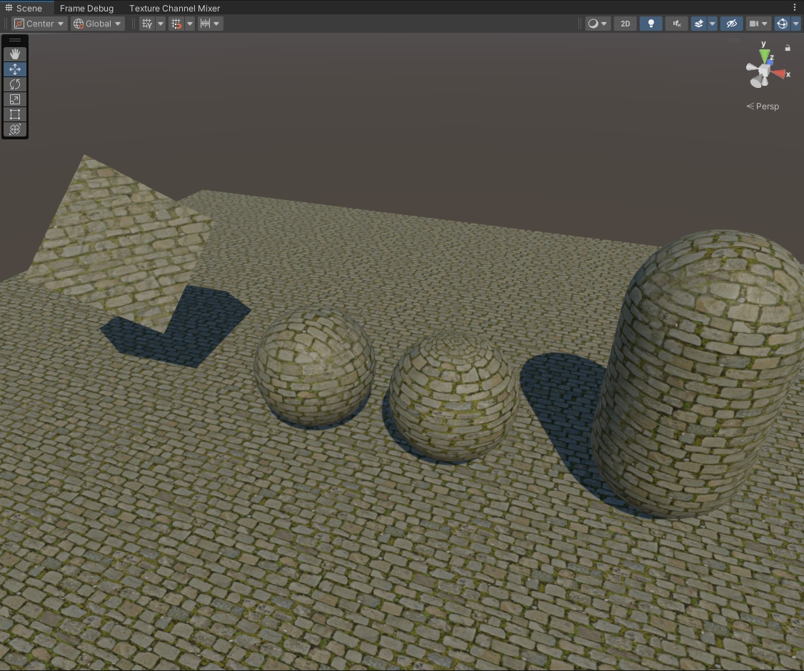
Task: Toggle scene lighting with the lightbulb button
Action: [x=650, y=24]
